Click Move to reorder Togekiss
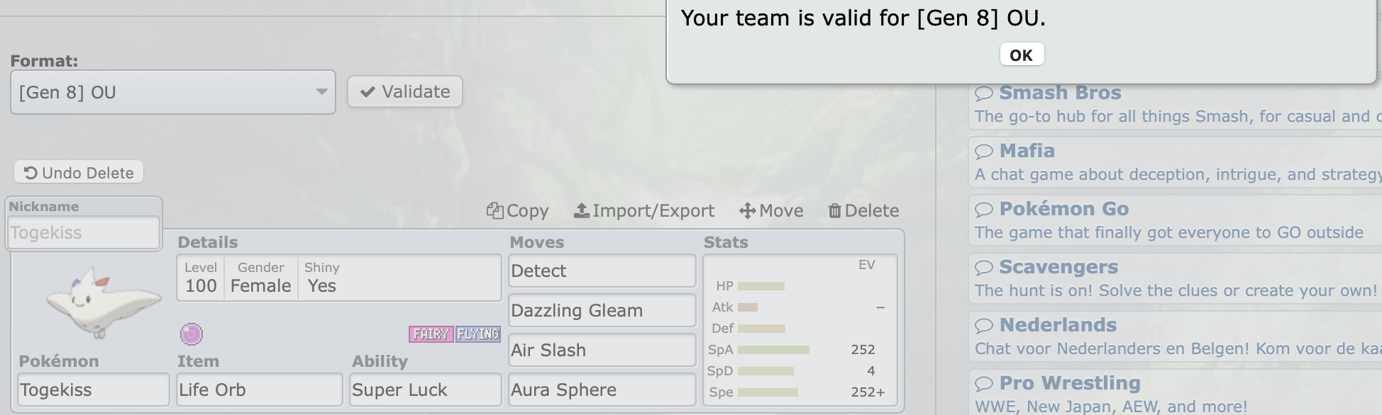The image size is (1382, 415). coord(771,210)
